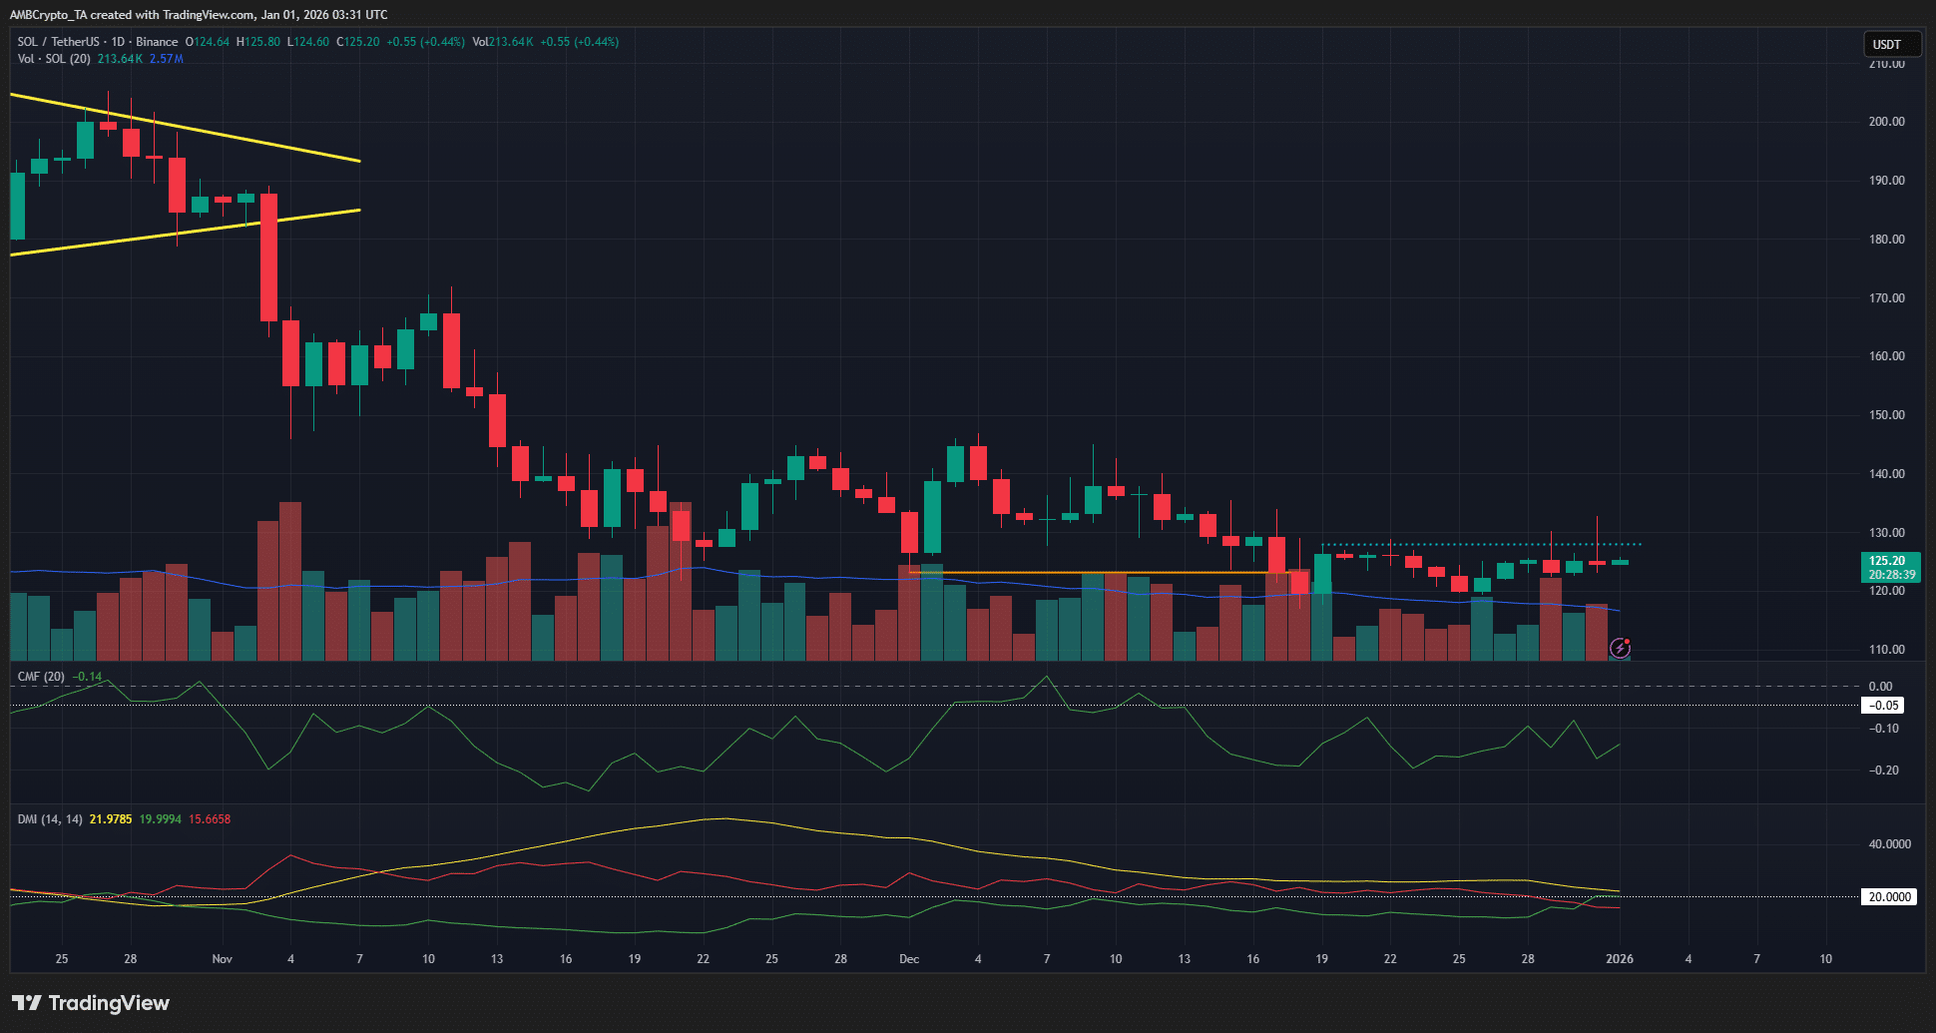
Task: Select the Vol · SOL (20) indicator legend
Action: (x=54, y=59)
